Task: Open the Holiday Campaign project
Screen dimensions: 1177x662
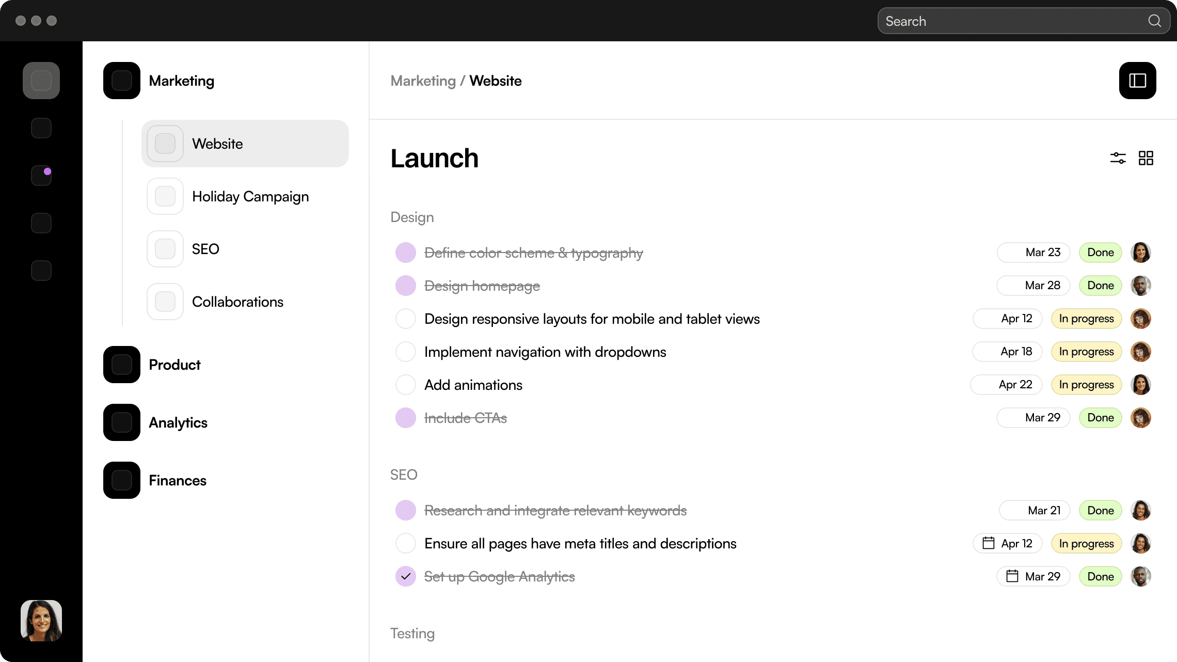Action: point(250,196)
